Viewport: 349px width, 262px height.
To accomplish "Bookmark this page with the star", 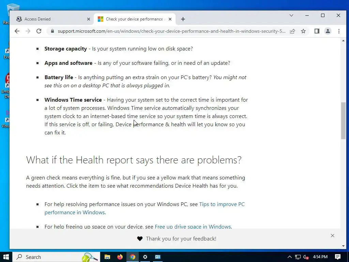I will tap(303, 31).
